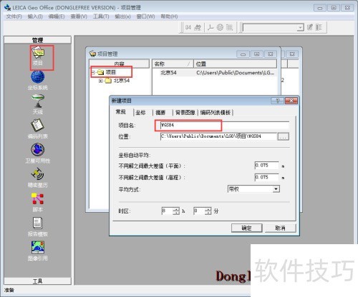The width and height of the screenshot is (358, 297).
Task: Minimize the 项目管理 window
Action: pyautogui.click(x=243, y=54)
